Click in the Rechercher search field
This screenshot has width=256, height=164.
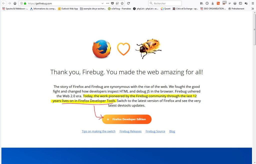pos(165,3)
